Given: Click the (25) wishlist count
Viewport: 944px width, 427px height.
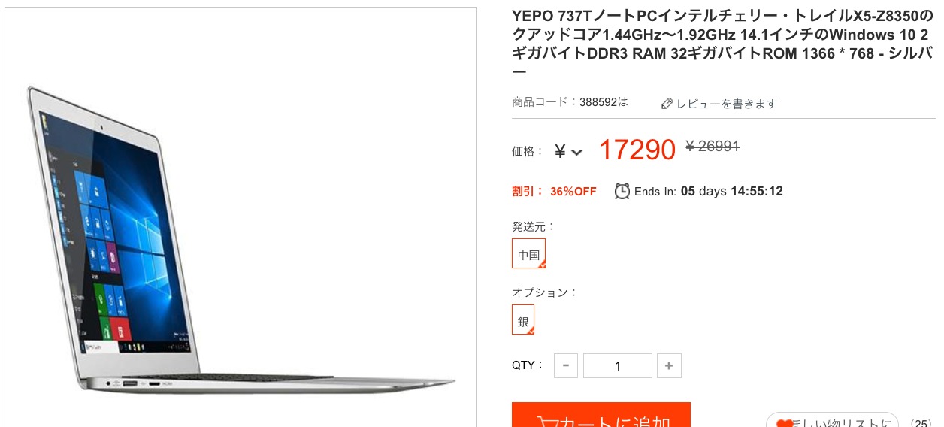Looking at the screenshot, I should tap(921, 424).
